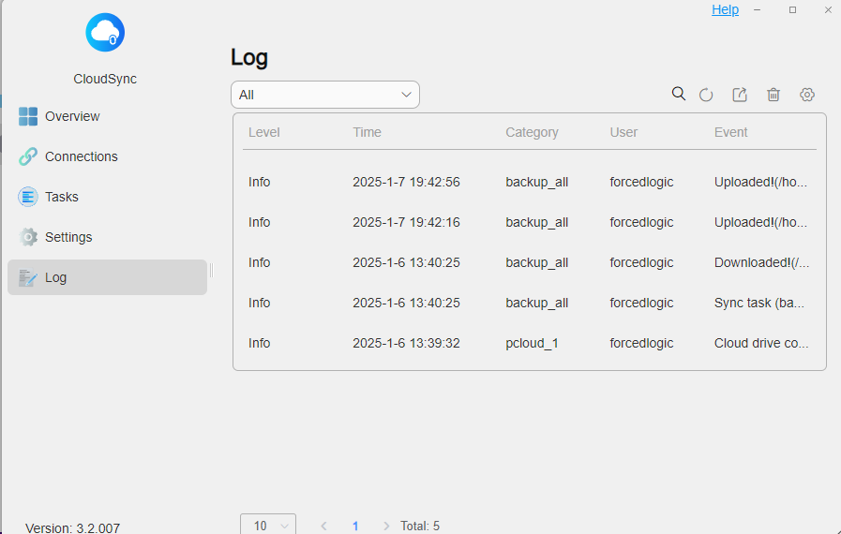This screenshot has height=534, width=841.
Task: Open the 10 per page dropdown
Action: coord(267,525)
